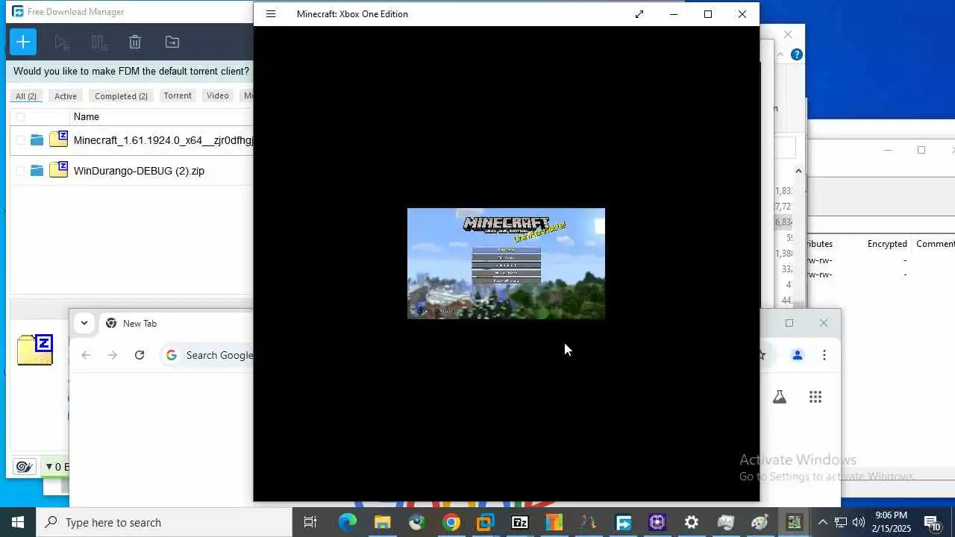Tick checkbox for WinDurango-DEBUG (2).zip
The height and width of the screenshot is (537, 955).
20,171
